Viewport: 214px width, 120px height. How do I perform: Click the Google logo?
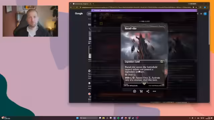click(79, 13)
